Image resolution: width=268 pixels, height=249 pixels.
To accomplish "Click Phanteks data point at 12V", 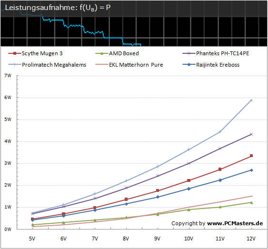I will coord(251,134).
